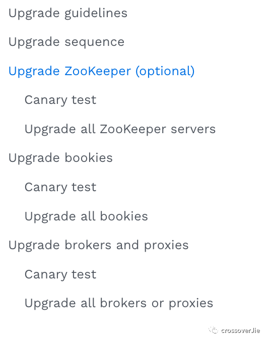Click "servers" in the ZooKeeper sub-item
Image resolution: width=268 pixels, height=341 pixels.
coord(193,130)
